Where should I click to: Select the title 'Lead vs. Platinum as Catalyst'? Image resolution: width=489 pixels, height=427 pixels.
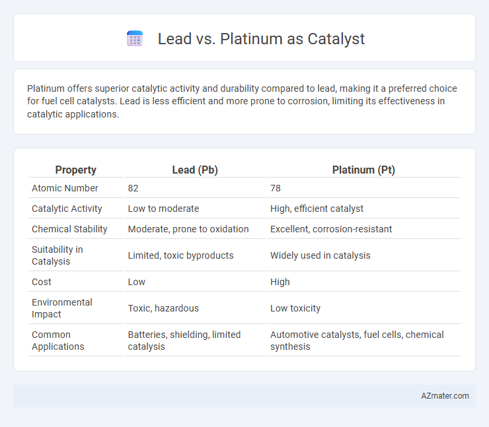tap(261, 39)
